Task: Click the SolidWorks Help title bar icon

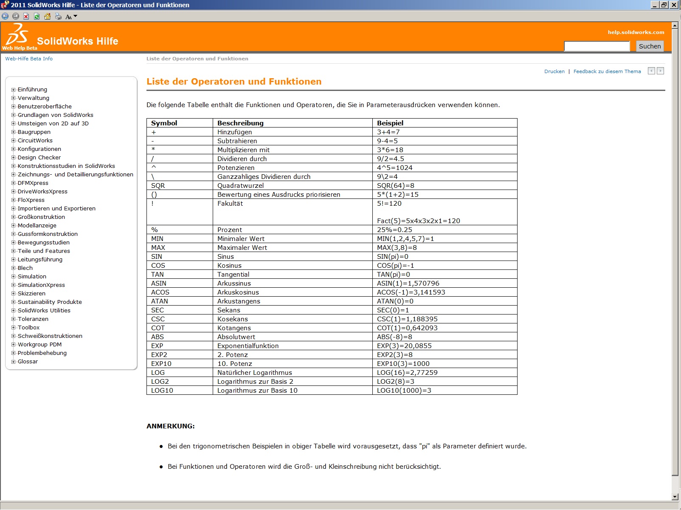Action: coord(5,5)
